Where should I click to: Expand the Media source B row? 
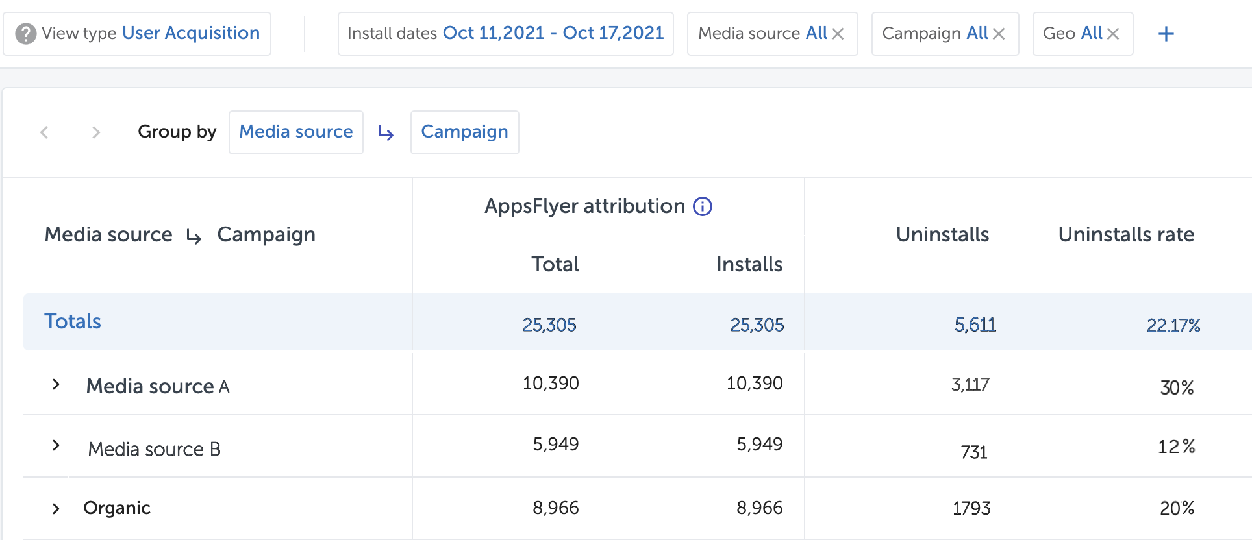point(56,446)
